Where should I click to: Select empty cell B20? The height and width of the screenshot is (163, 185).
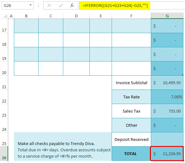click(x=26, y=68)
